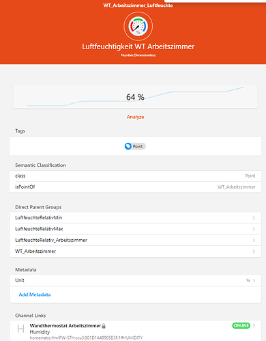Open the LuftfeuchteRelativMax group chevron
Screen dimensions: 266x341
click(x=254, y=229)
